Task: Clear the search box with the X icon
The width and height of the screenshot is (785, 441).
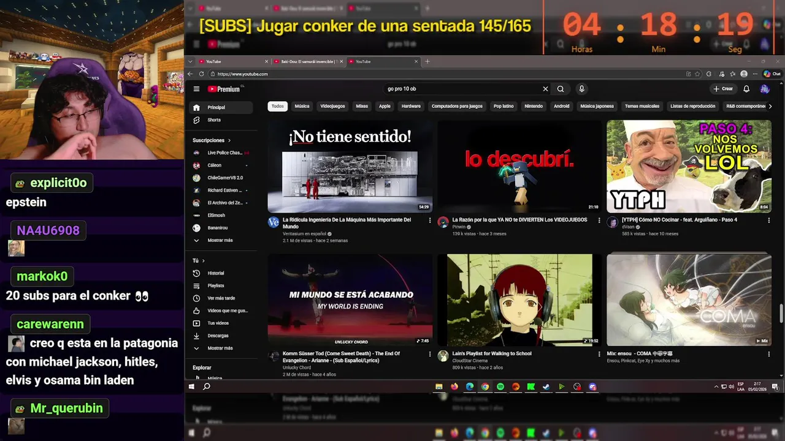Action: click(x=545, y=89)
